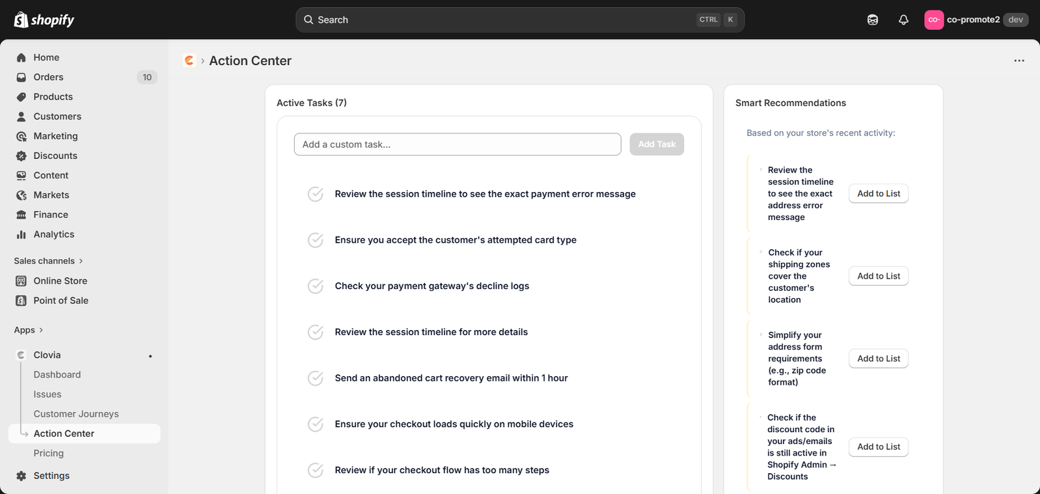Click the Shopify logo
1040x494 pixels.
click(x=44, y=20)
